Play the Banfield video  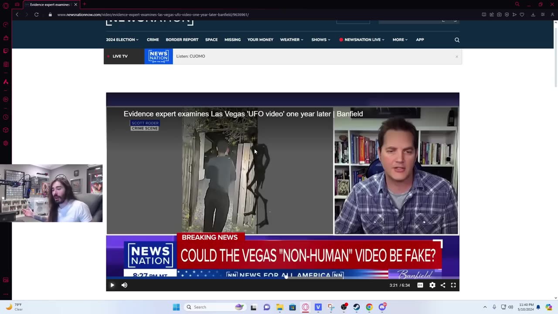coord(112,285)
